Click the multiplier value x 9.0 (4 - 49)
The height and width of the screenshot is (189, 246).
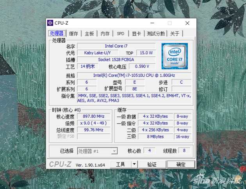tap(94, 123)
